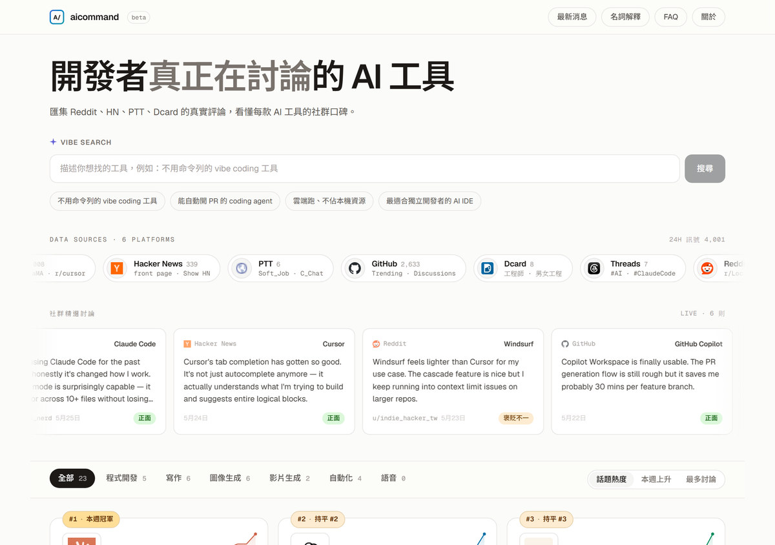Switch to 自動化 category tab
The width and height of the screenshot is (775, 545).
coord(346,478)
